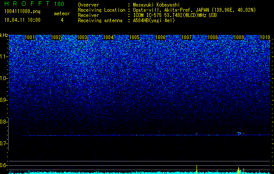Select the filename 1004111000.png

pyautogui.click(x=23, y=11)
